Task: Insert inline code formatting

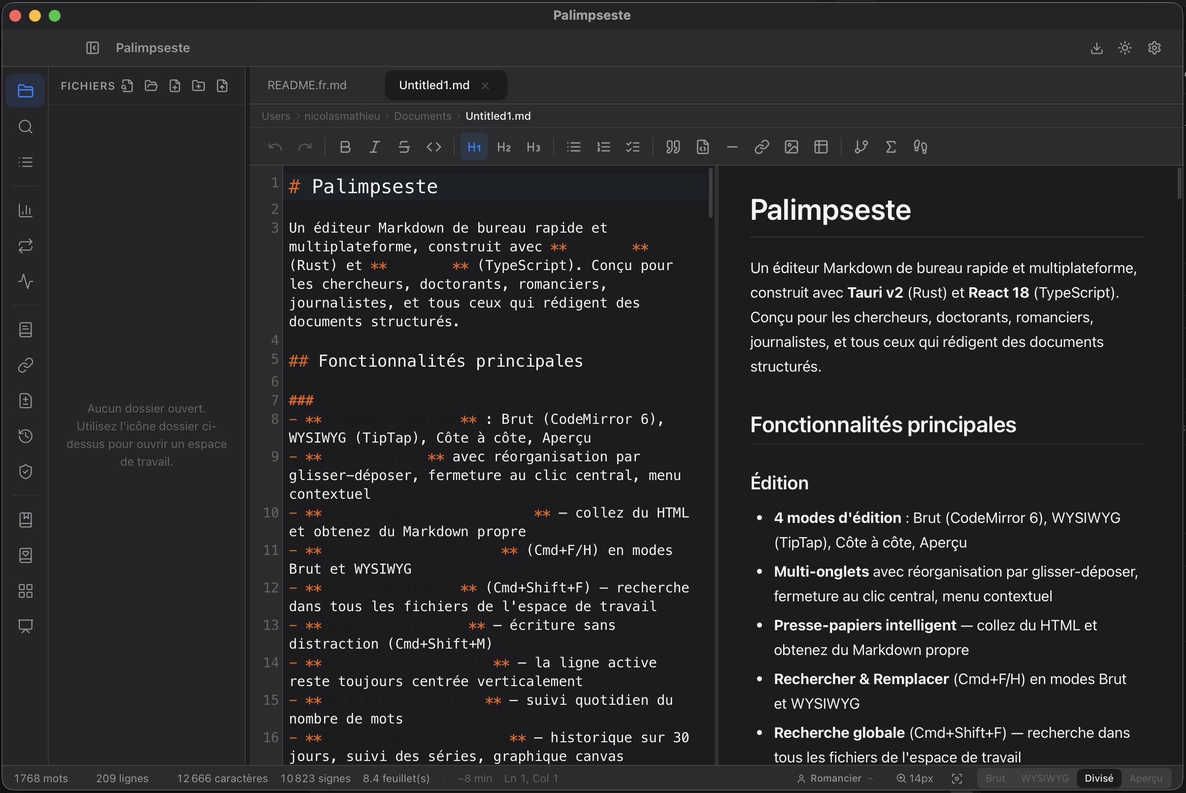Action: coord(434,147)
